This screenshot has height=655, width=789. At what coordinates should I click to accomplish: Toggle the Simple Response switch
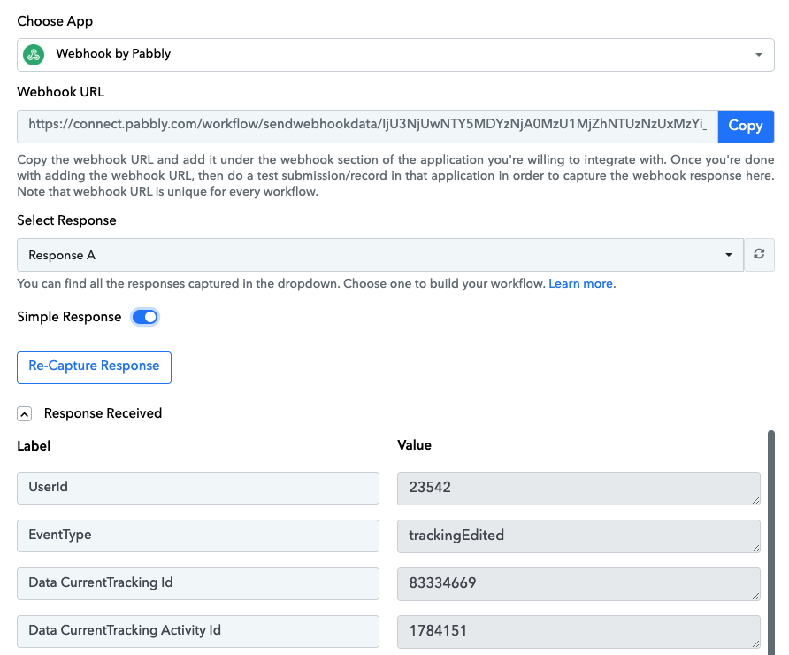pyautogui.click(x=145, y=317)
